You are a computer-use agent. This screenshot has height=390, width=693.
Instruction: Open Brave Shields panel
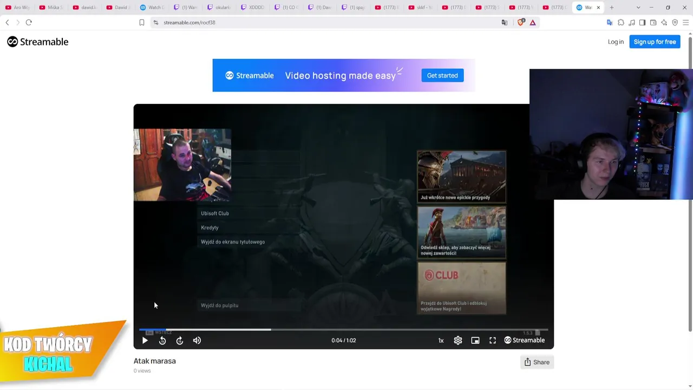point(521,22)
